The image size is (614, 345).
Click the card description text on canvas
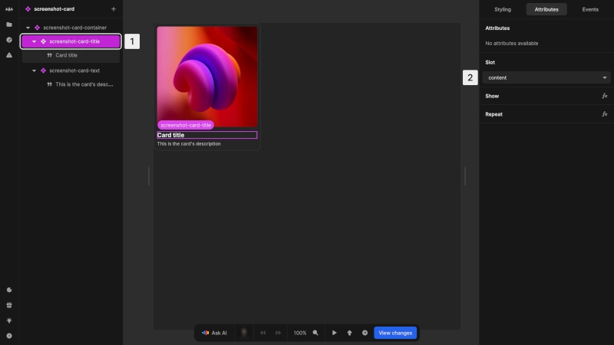point(189,144)
